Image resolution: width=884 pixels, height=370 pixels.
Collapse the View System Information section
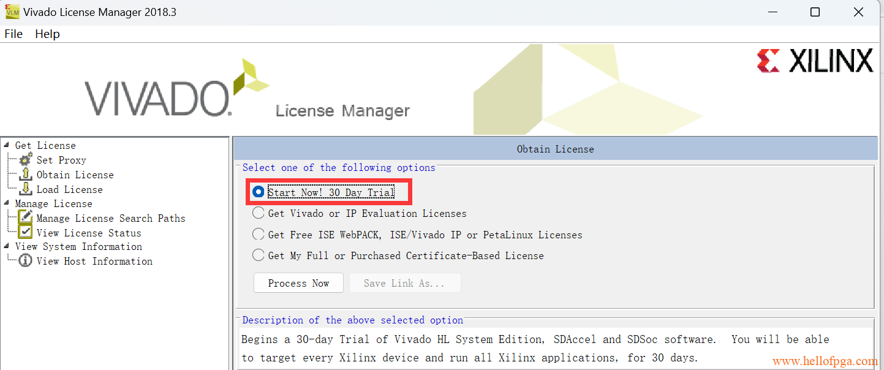[7, 246]
